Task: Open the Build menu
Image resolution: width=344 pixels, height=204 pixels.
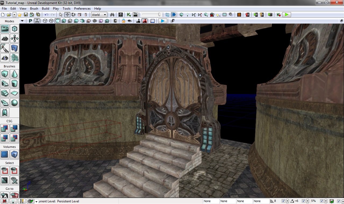Action: coord(45,9)
